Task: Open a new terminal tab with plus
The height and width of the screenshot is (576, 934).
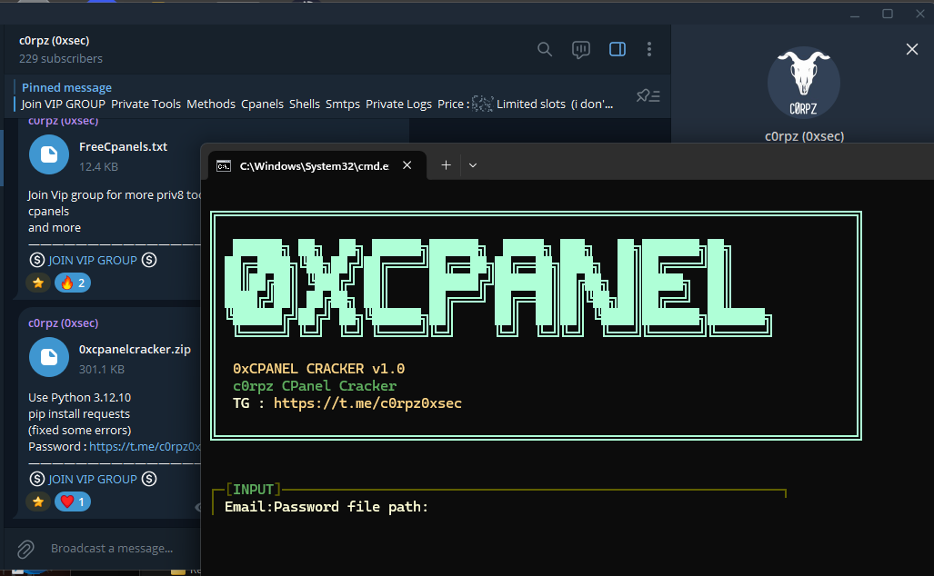Action: pyautogui.click(x=446, y=165)
